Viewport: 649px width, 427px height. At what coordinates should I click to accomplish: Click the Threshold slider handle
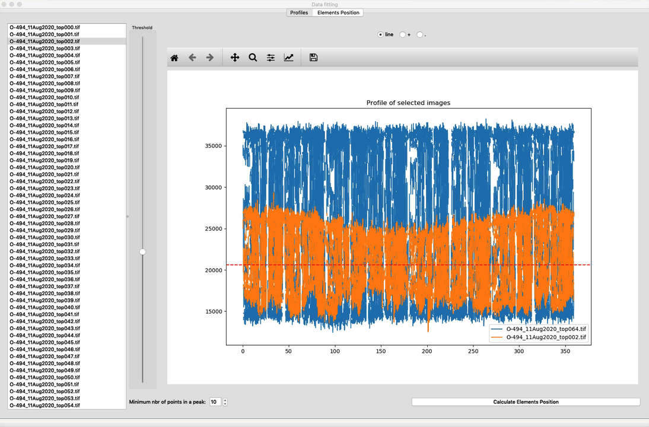point(142,251)
